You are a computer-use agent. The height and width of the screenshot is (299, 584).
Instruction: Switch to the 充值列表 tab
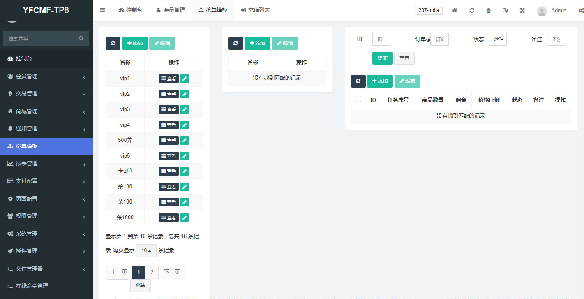click(x=255, y=10)
